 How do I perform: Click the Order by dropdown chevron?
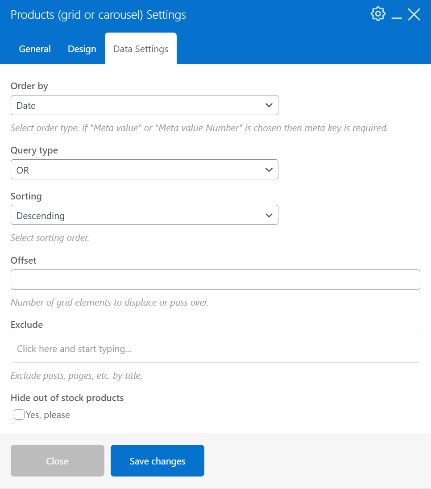coord(269,105)
